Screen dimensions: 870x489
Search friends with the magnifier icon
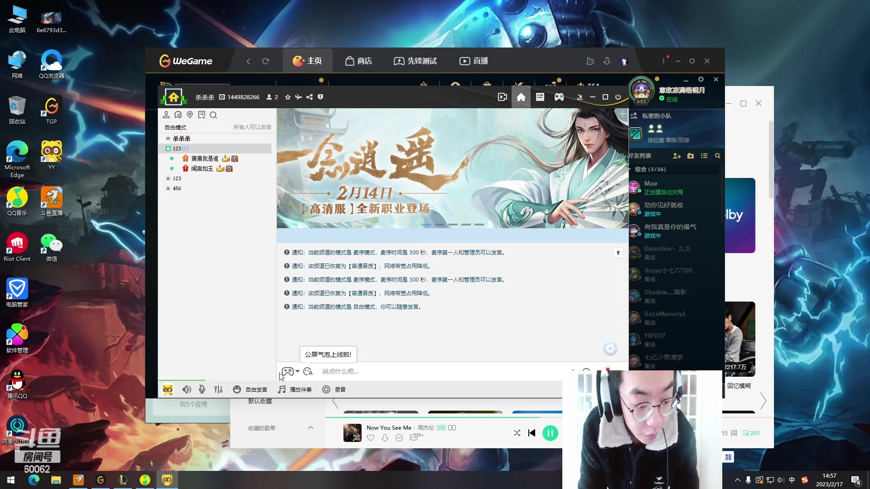(718, 156)
